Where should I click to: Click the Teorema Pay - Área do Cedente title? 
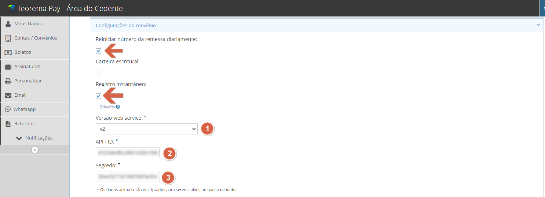coord(70,8)
